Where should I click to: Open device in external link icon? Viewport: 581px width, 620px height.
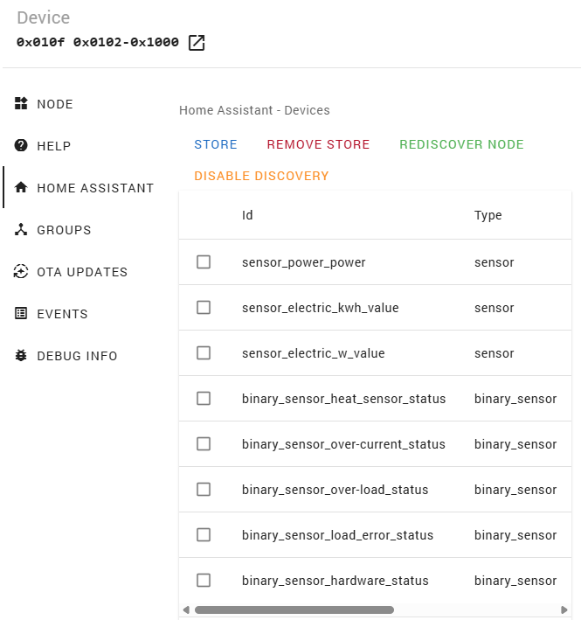click(x=197, y=43)
